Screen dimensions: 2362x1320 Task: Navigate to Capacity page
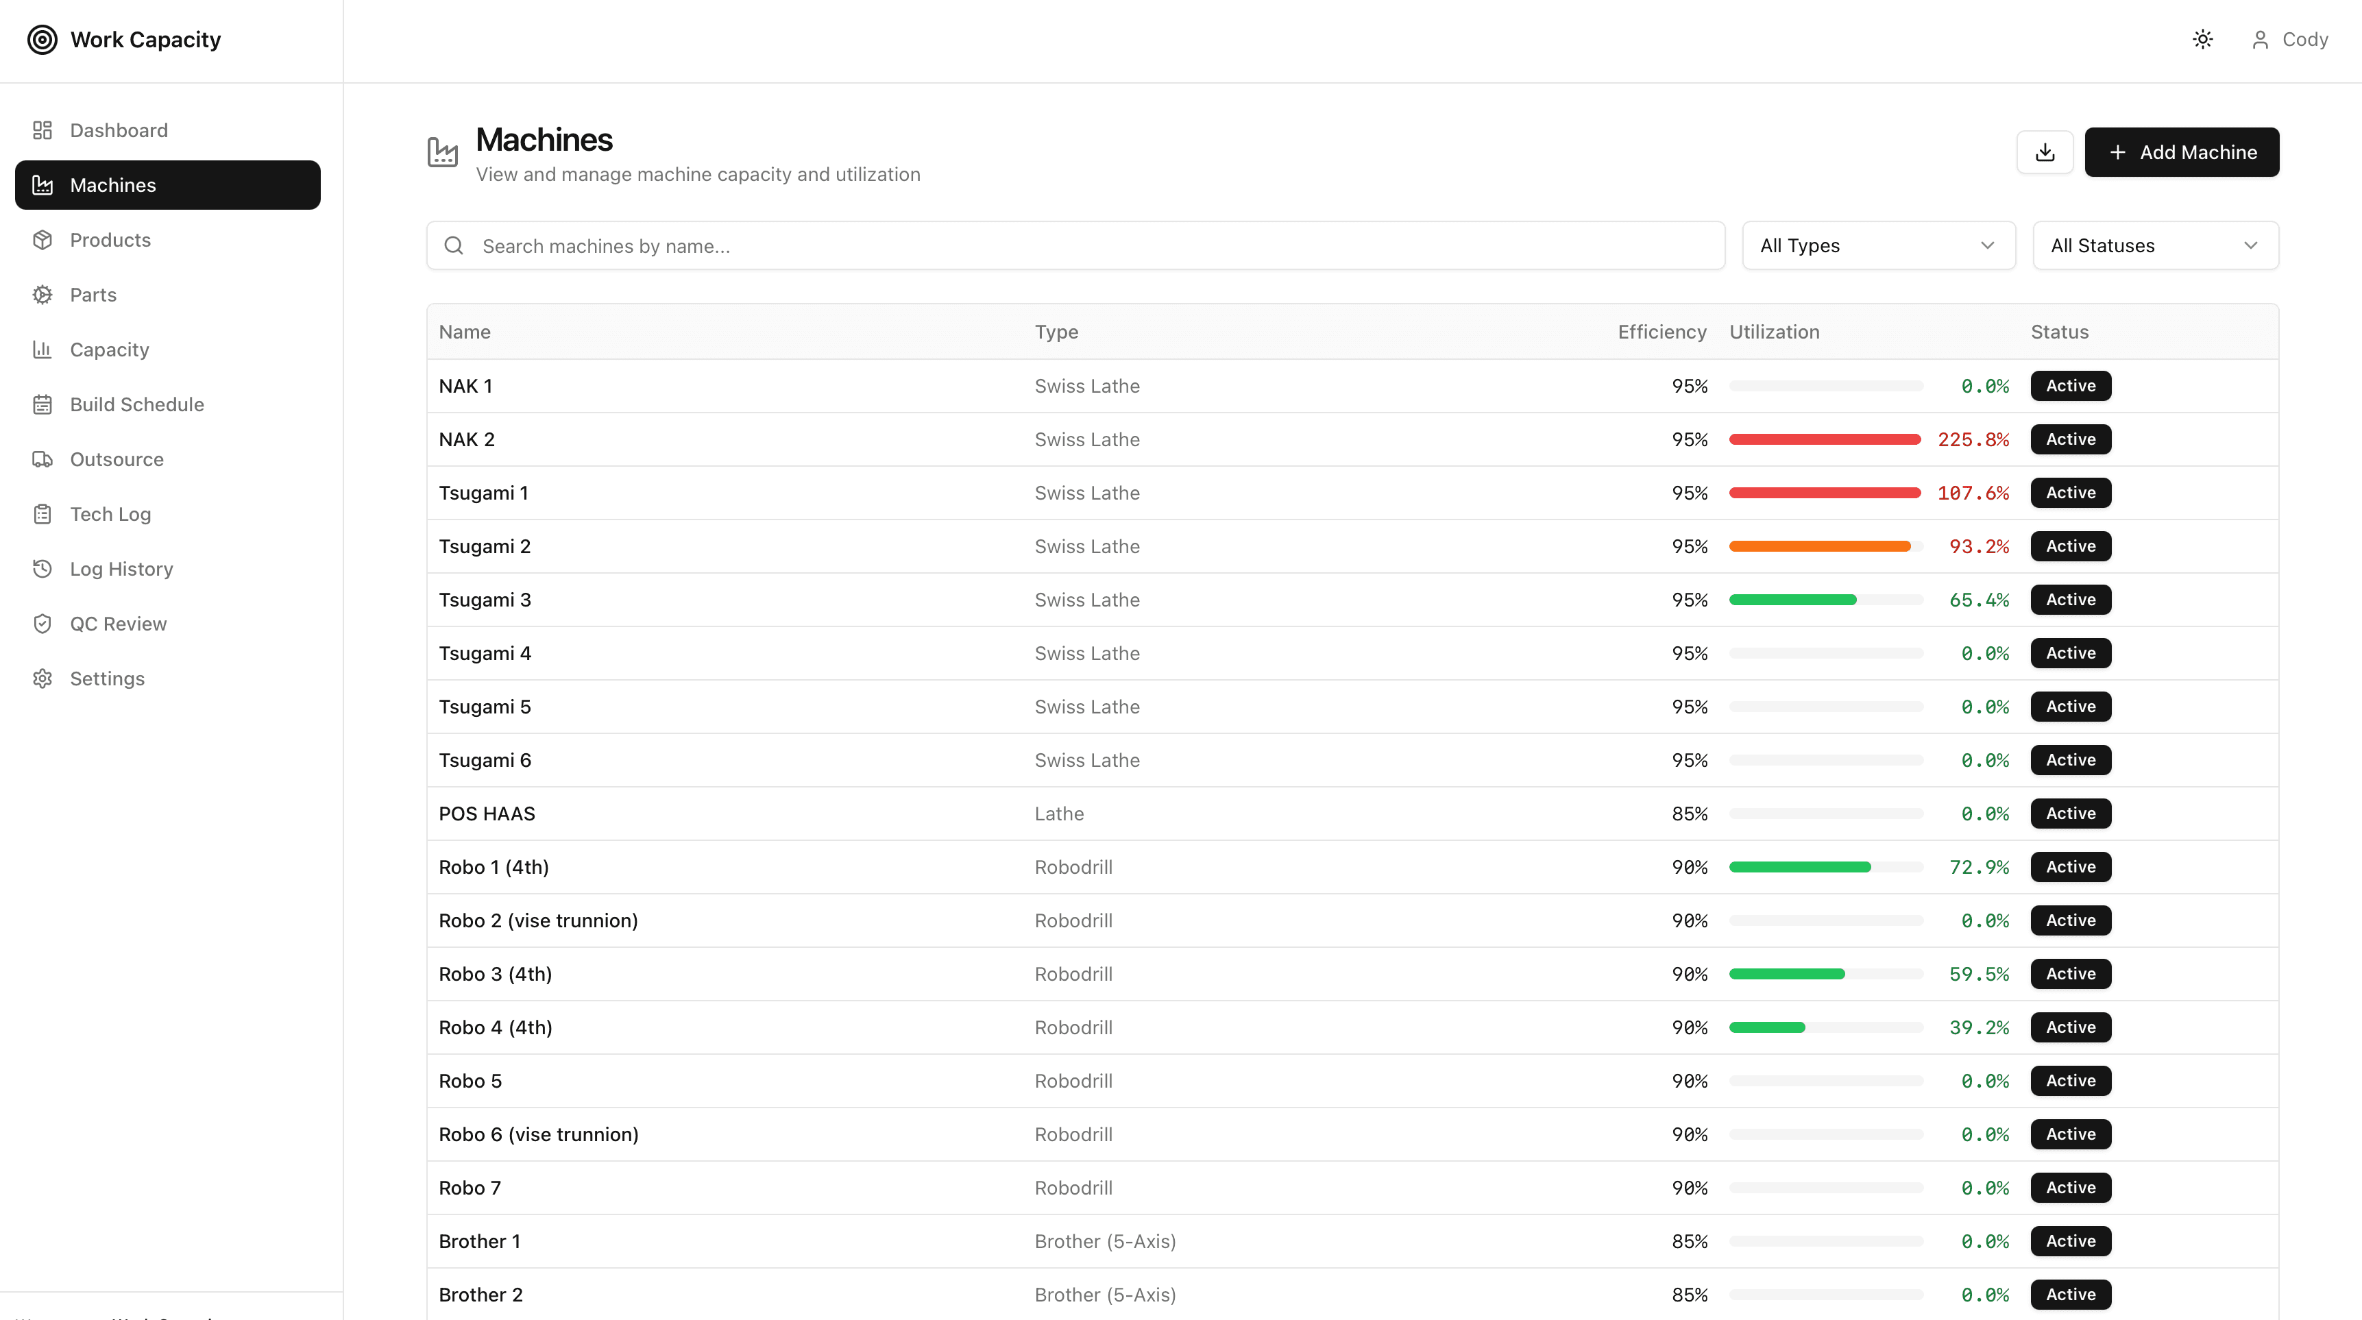tap(168, 350)
